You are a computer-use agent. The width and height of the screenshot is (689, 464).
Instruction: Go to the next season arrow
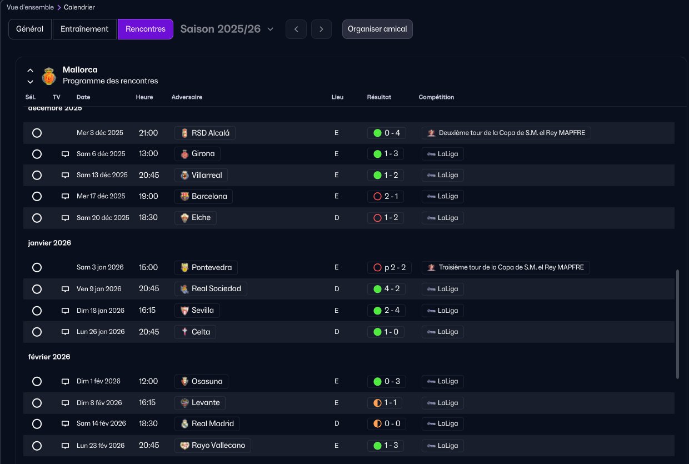click(x=321, y=29)
